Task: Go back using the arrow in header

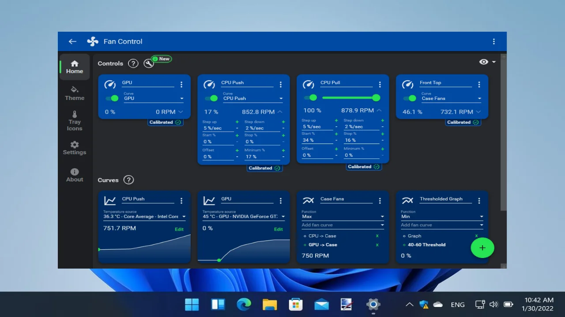Action: click(72, 41)
